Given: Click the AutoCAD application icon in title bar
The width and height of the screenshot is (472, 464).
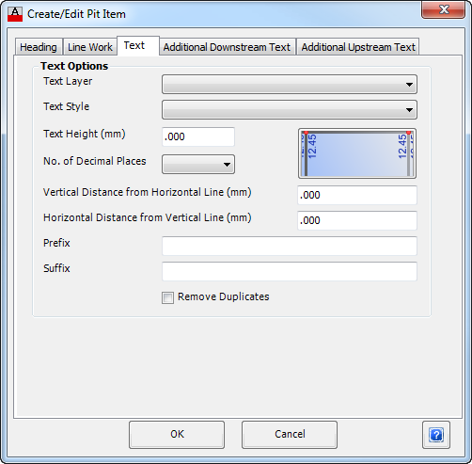Looking at the screenshot, I should [x=15, y=14].
